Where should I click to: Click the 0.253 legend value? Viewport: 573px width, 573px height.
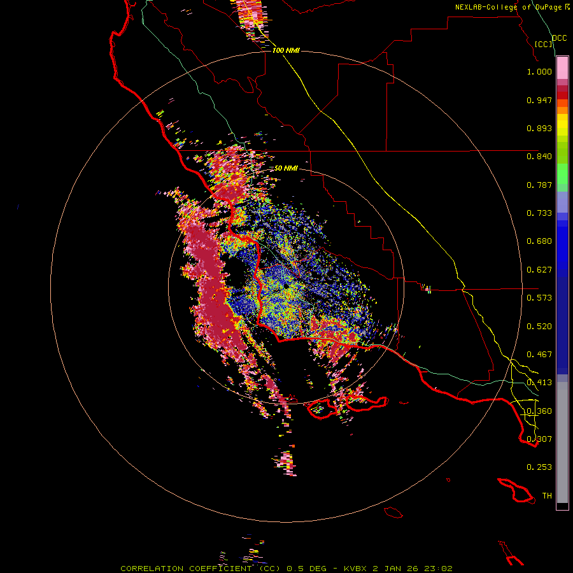(539, 467)
